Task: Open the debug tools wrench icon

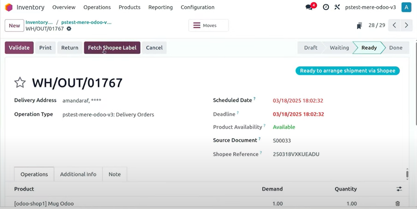Action: 337,7
